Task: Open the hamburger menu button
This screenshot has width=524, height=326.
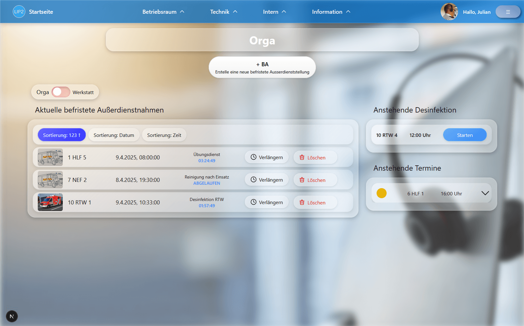Action: click(508, 12)
